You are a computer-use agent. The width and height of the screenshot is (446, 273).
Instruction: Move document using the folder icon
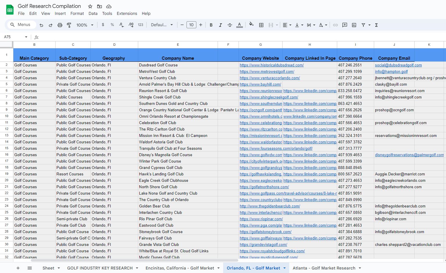(99, 6)
